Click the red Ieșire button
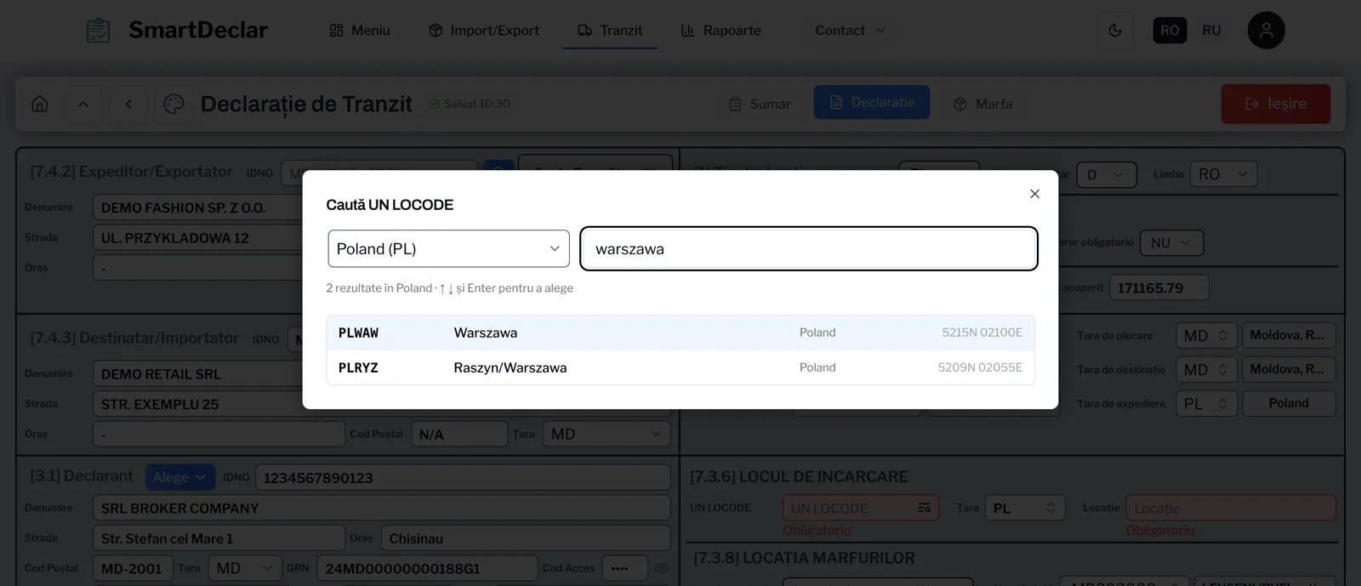 point(1276,104)
